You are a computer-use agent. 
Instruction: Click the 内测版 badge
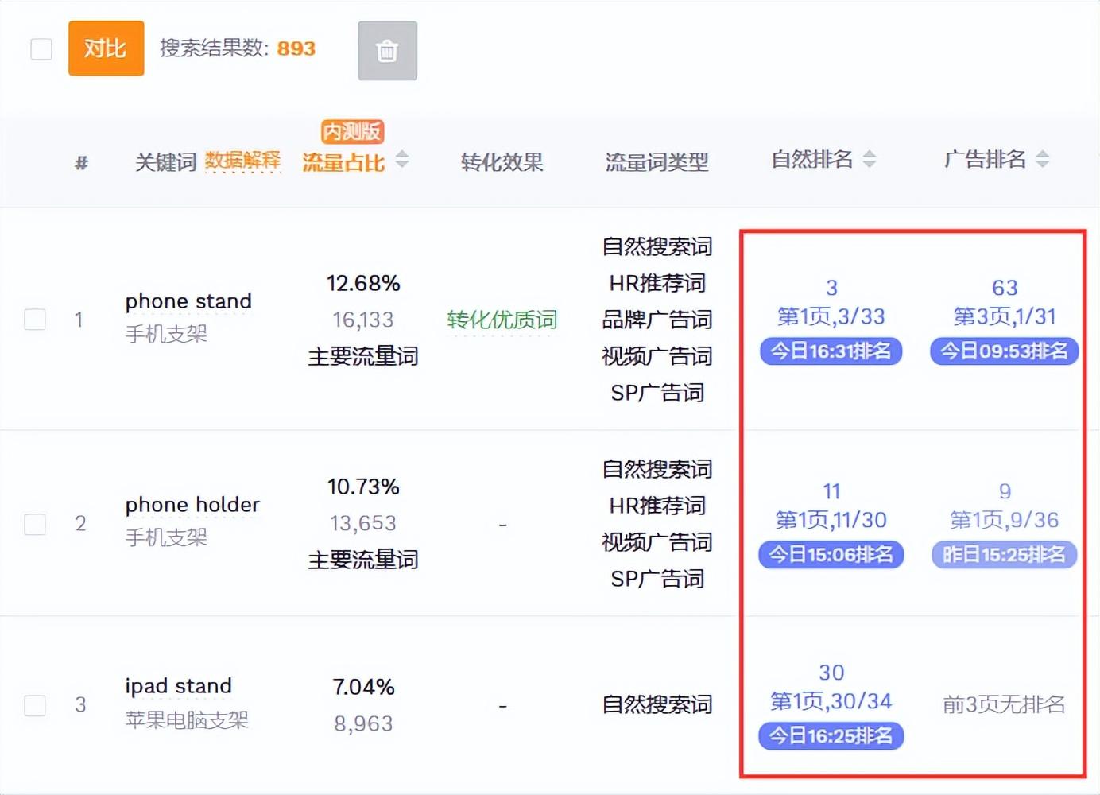click(353, 131)
